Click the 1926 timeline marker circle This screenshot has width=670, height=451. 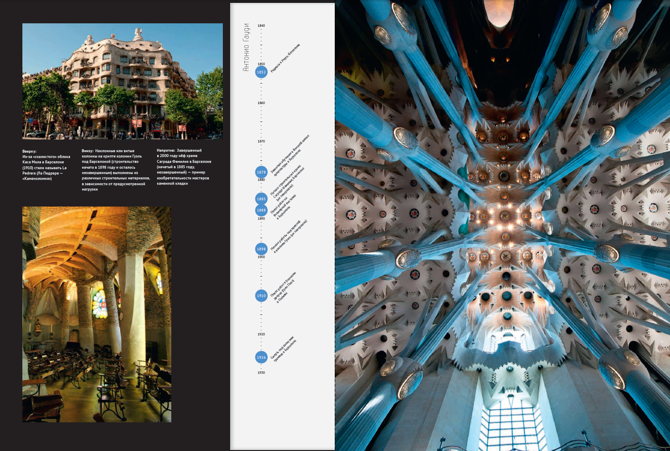pos(261,357)
